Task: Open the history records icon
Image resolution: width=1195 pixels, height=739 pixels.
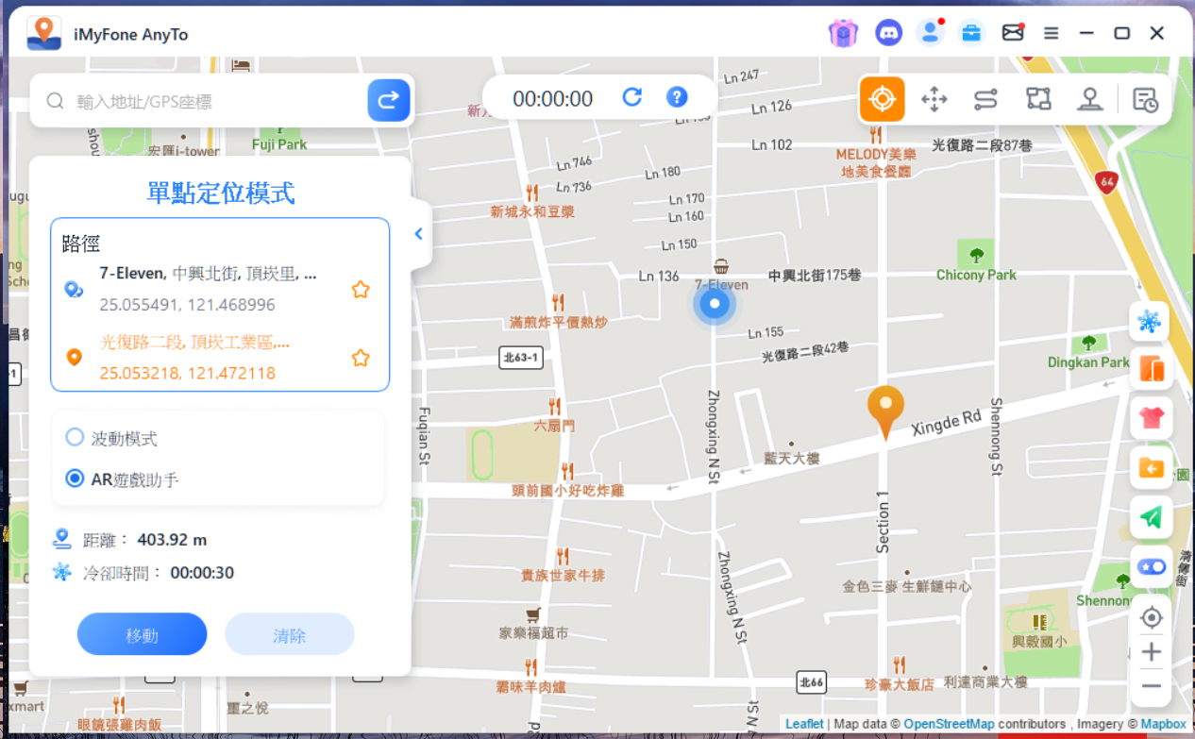Action: [x=1145, y=100]
